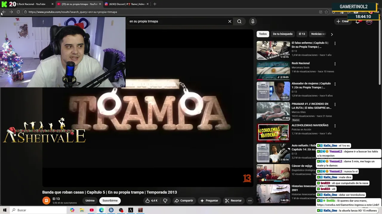Close the Rock Nacional tab

[x=53, y=4]
